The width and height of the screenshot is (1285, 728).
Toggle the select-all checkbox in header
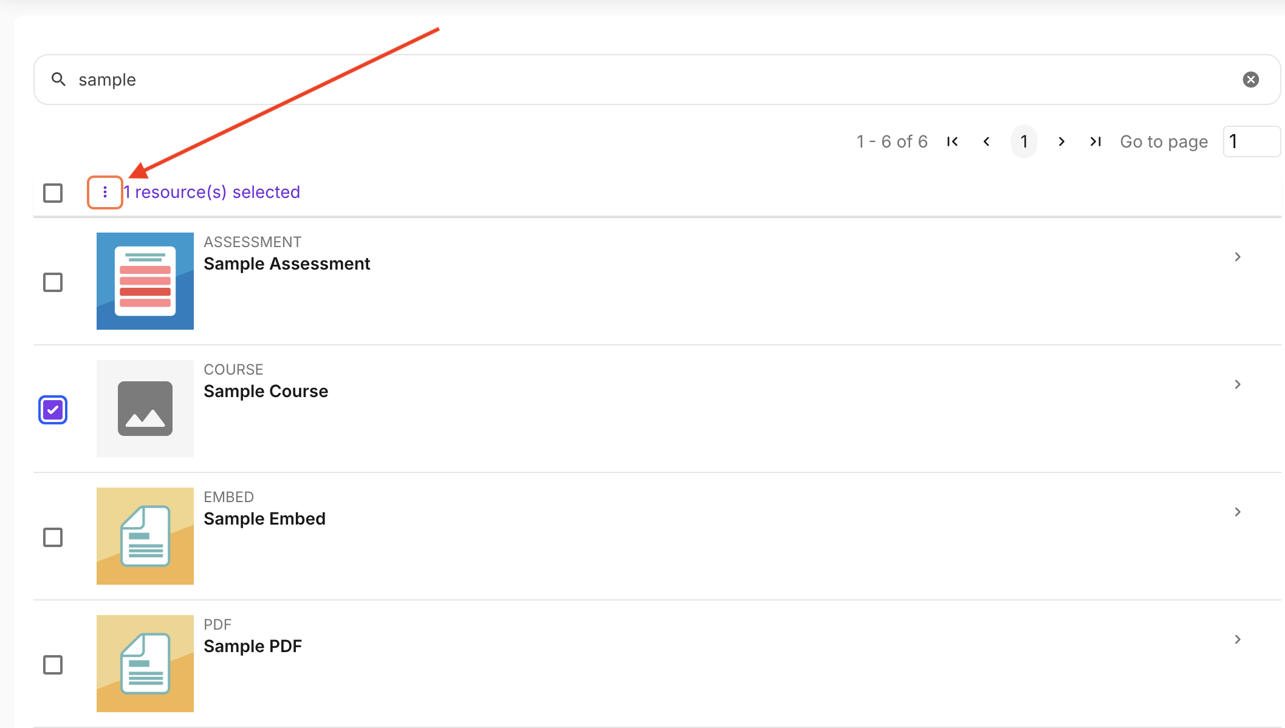53,193
